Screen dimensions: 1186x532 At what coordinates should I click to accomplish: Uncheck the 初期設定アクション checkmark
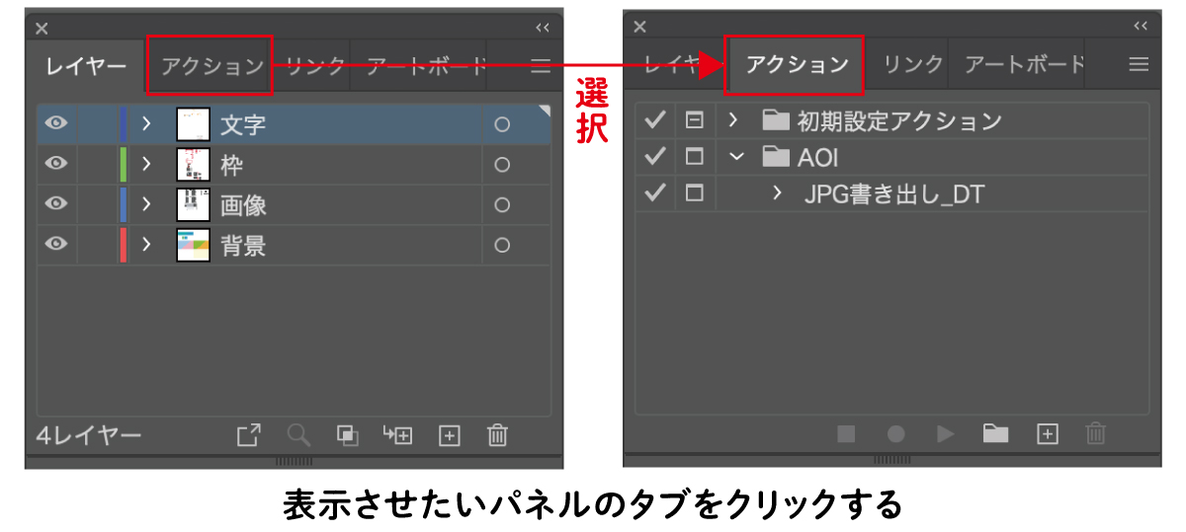[654, 120]
